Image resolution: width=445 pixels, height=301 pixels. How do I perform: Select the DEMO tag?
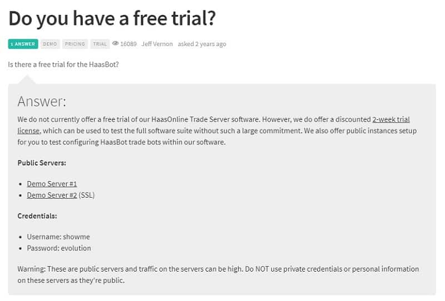(50, 44)
